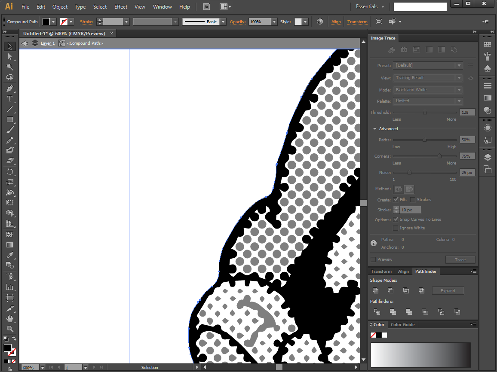Open the Essentials workspace dropdown
The image size is (497, 372).
point(370,6)
